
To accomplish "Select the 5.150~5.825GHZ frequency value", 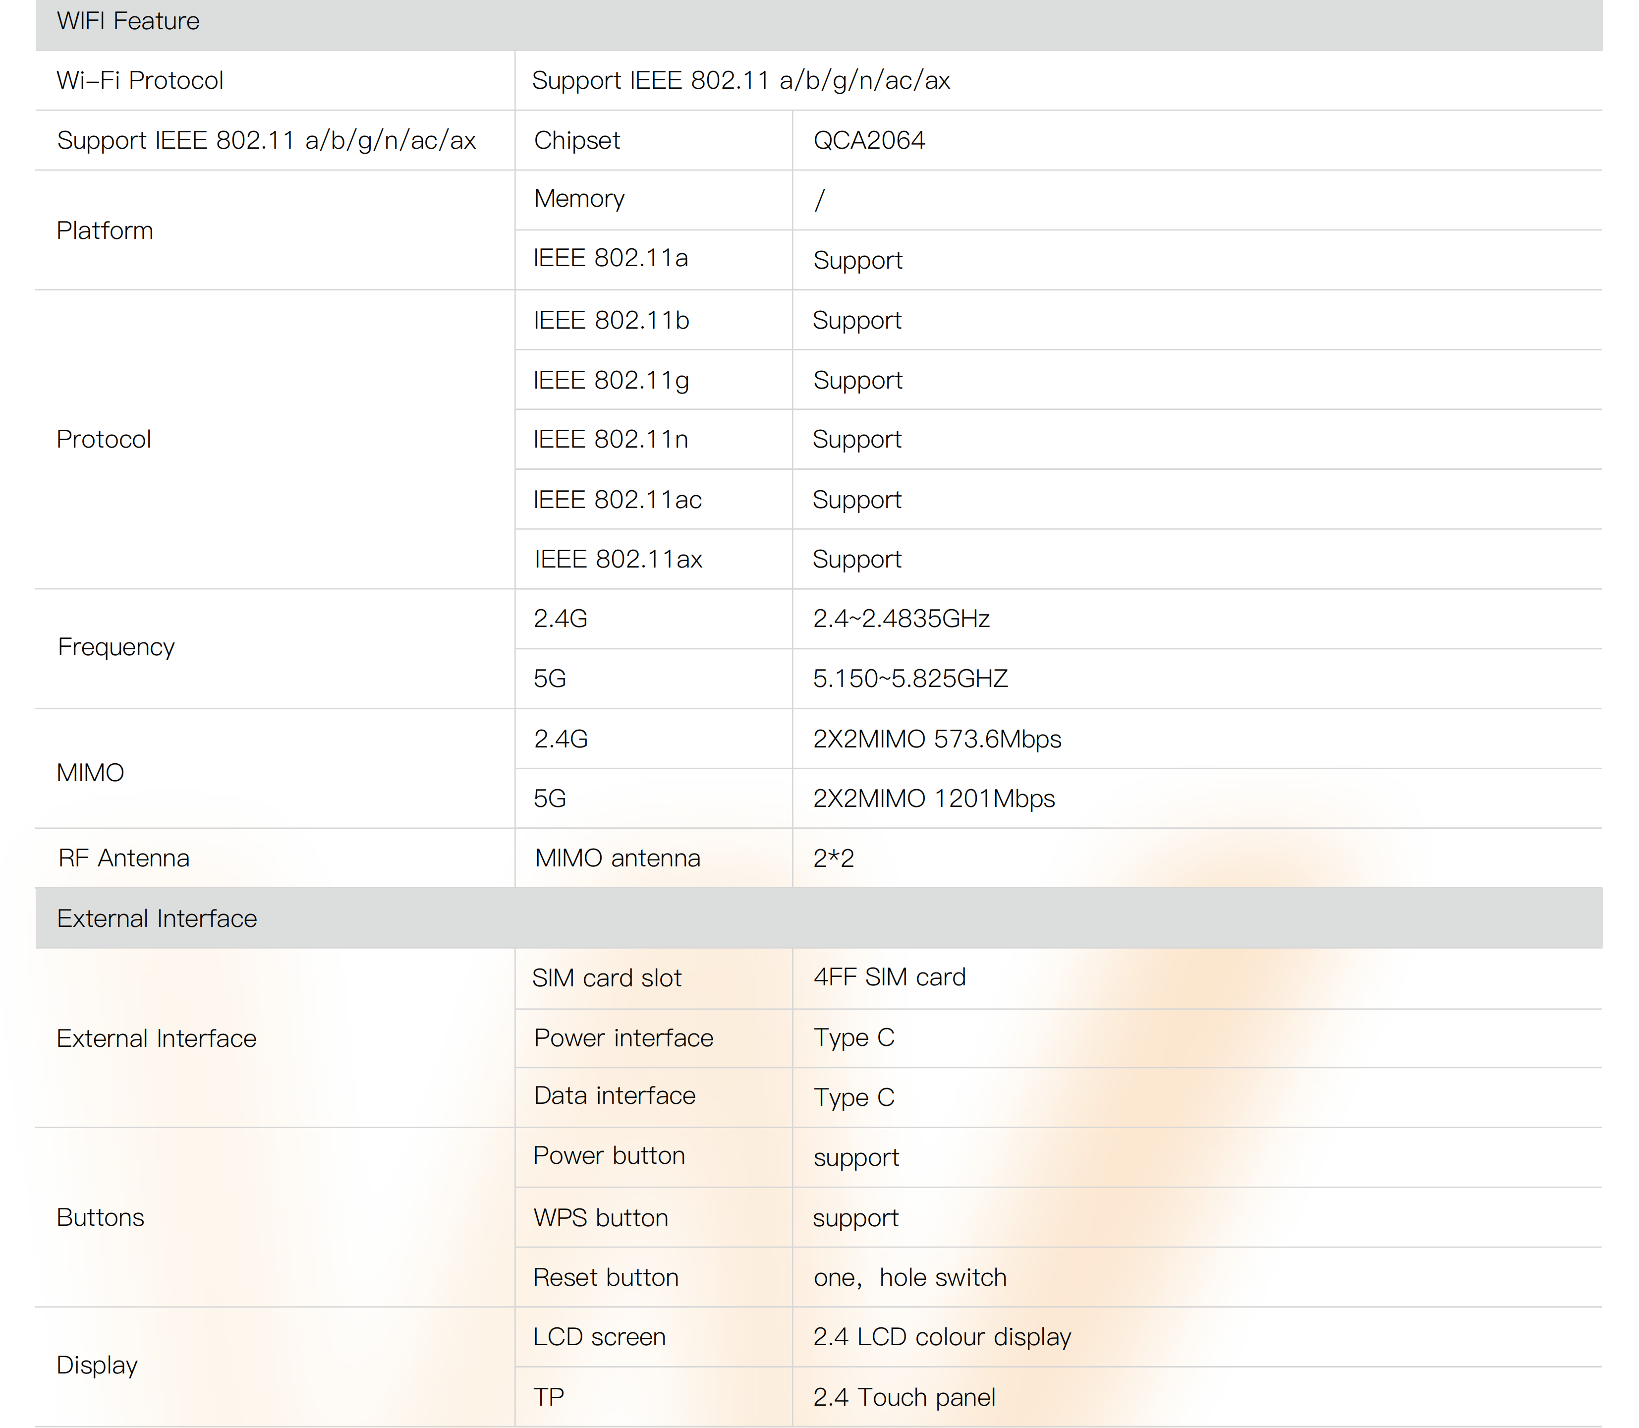I will tap(910, 679).
